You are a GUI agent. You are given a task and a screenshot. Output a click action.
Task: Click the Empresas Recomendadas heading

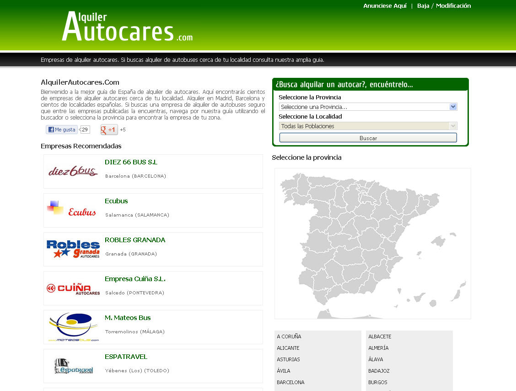point(81,146)
